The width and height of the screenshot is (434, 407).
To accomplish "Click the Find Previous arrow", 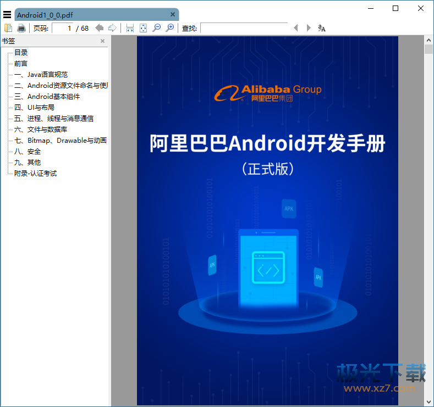I will [295, 28].
